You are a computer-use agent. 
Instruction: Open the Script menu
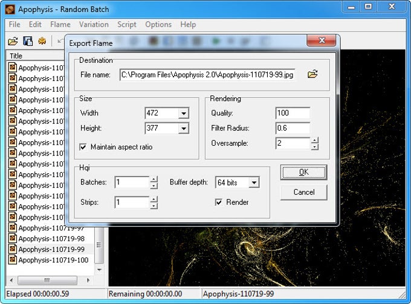[x=127, y=24]
